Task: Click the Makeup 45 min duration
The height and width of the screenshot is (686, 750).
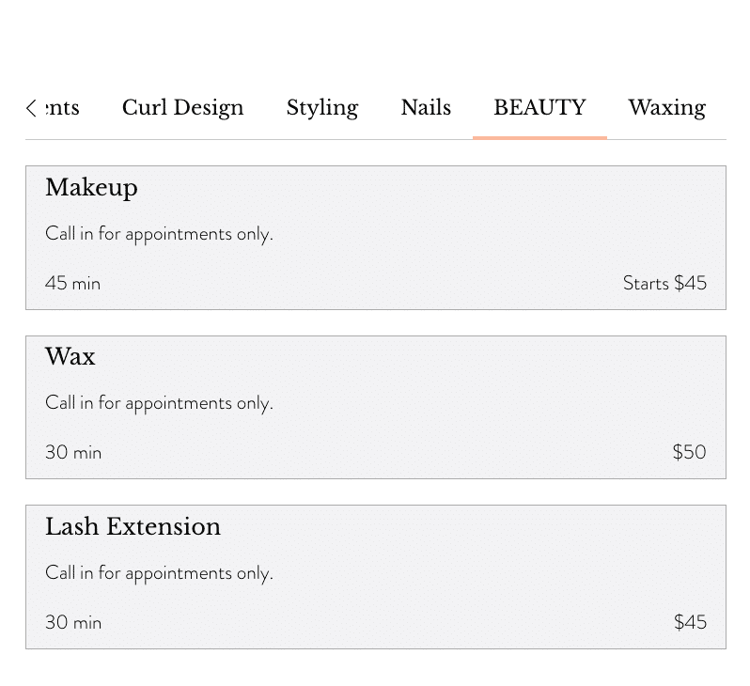Action: pos(72,283)
